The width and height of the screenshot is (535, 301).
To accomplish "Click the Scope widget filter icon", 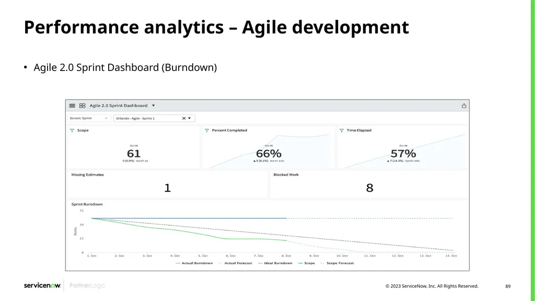I will pos(72,130).
